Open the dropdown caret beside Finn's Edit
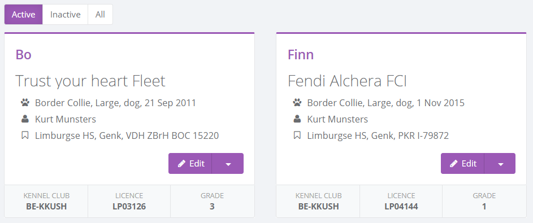 [x=500, y=164]
